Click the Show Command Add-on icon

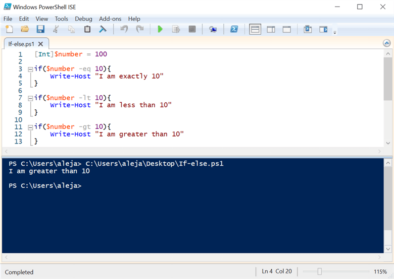[x=323, y=29]
